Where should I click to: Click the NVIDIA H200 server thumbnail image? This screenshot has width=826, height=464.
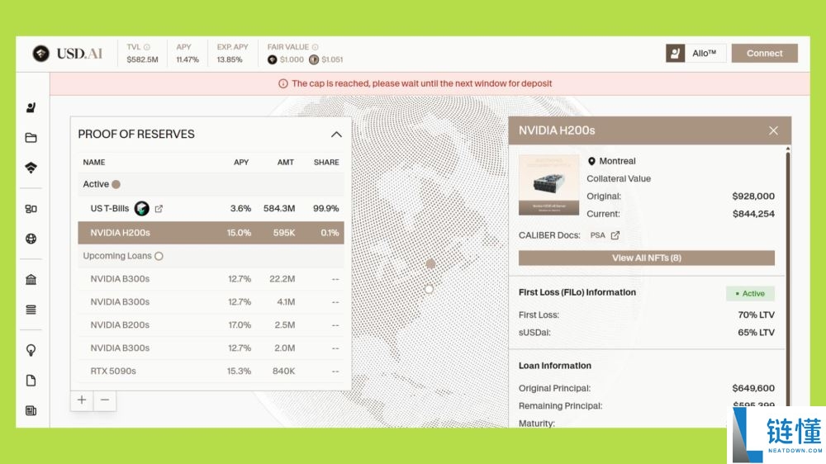pos(548,186)
